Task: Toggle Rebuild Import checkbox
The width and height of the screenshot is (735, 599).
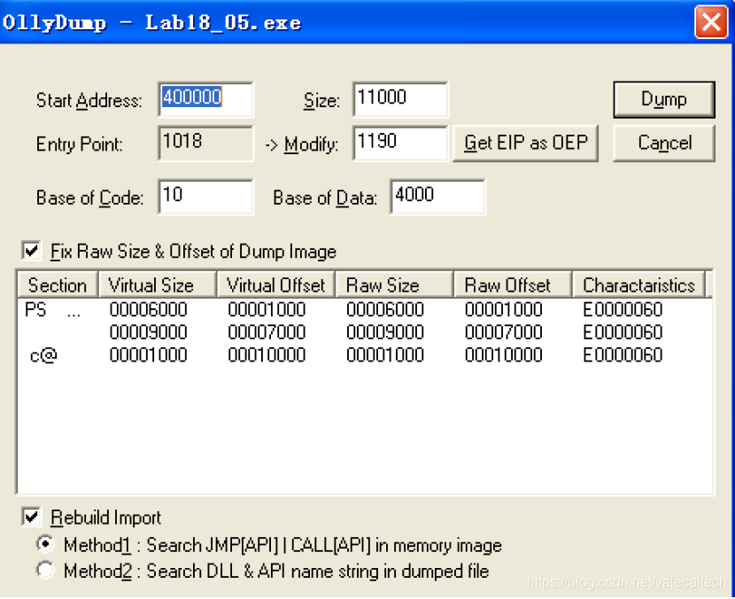Action: [x=31, y=517]
